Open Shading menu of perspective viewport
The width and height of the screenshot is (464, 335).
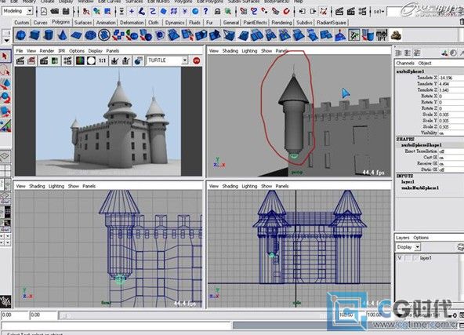tap(230, 51)
